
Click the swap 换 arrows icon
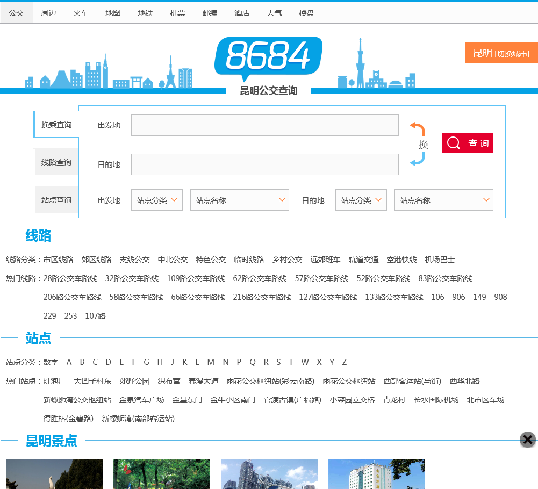(419, 144)
